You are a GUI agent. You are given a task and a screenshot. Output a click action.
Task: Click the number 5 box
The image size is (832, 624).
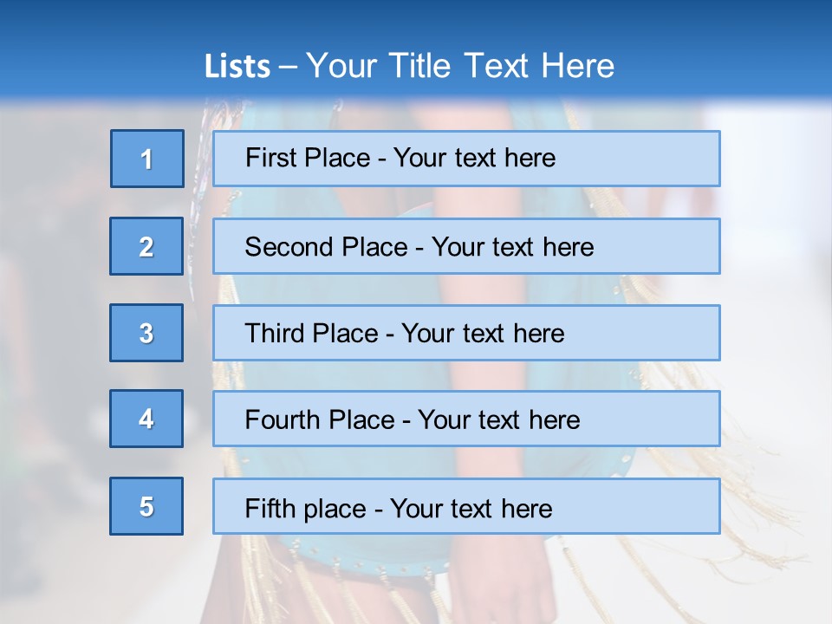pos(146,506)
